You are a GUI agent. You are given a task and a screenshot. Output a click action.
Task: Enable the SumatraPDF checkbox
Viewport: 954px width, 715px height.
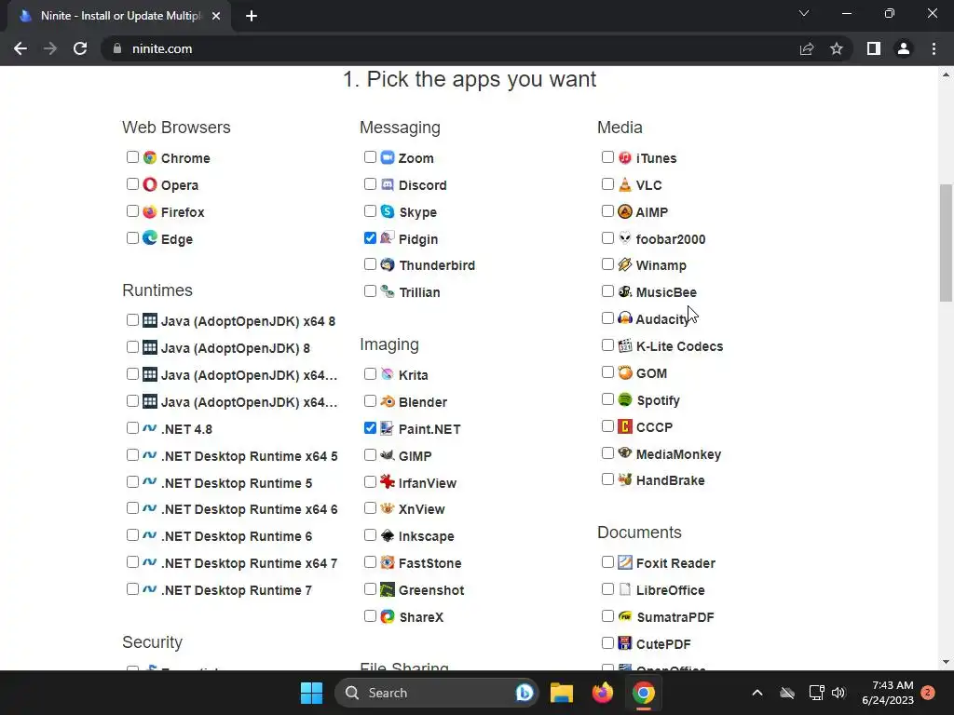607,616
